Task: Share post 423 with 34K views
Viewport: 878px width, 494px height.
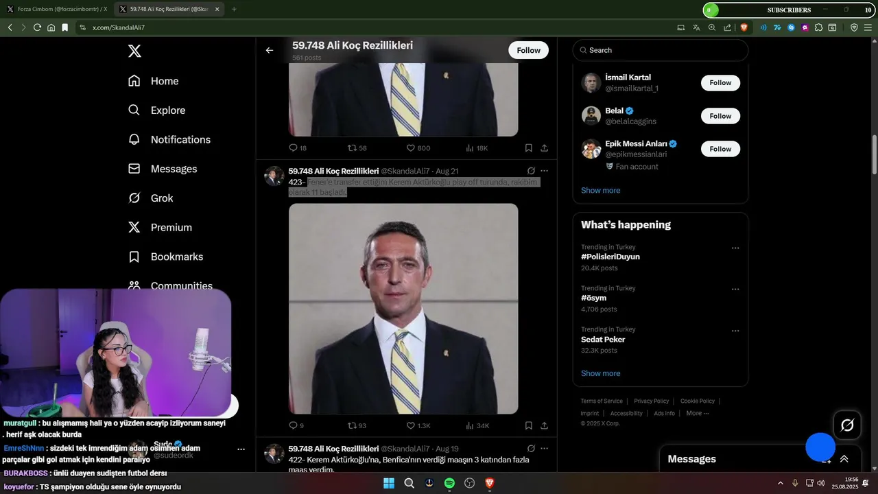Action: tap(544, 425)
